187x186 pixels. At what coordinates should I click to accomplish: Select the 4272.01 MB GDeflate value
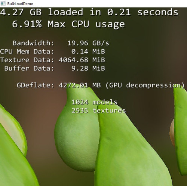click(x=80, y=85)
